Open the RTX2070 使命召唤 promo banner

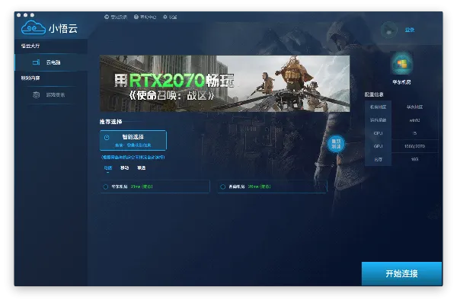point(225,83)
